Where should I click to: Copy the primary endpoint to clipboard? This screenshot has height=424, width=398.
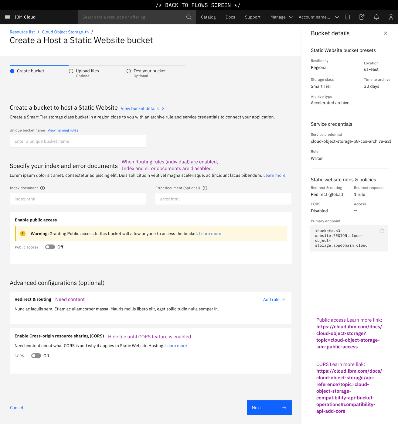pyautogui.click(x=382, y=231)
